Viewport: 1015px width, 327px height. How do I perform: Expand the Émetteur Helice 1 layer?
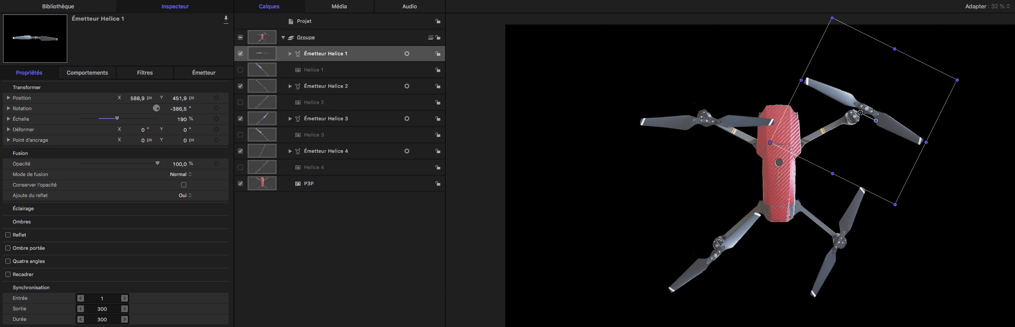click(290, 54)
